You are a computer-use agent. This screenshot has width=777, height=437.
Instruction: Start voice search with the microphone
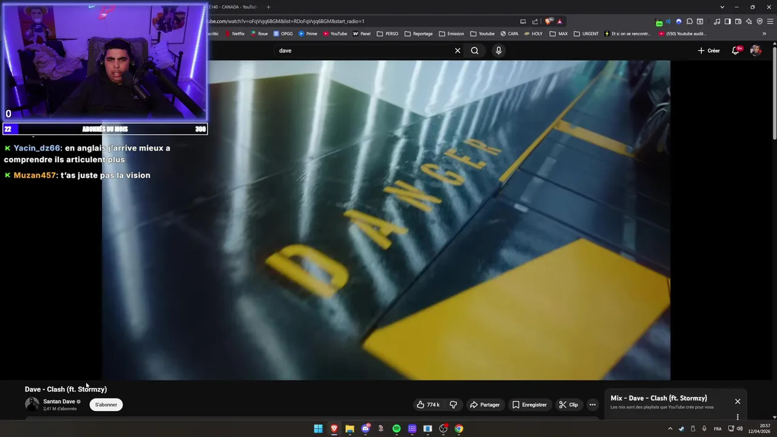tap(498, 50)
